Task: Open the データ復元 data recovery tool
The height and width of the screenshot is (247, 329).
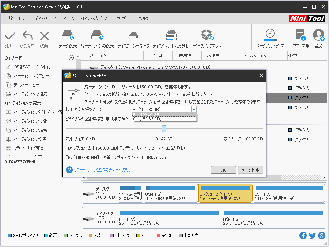Action: click(68, 35)
